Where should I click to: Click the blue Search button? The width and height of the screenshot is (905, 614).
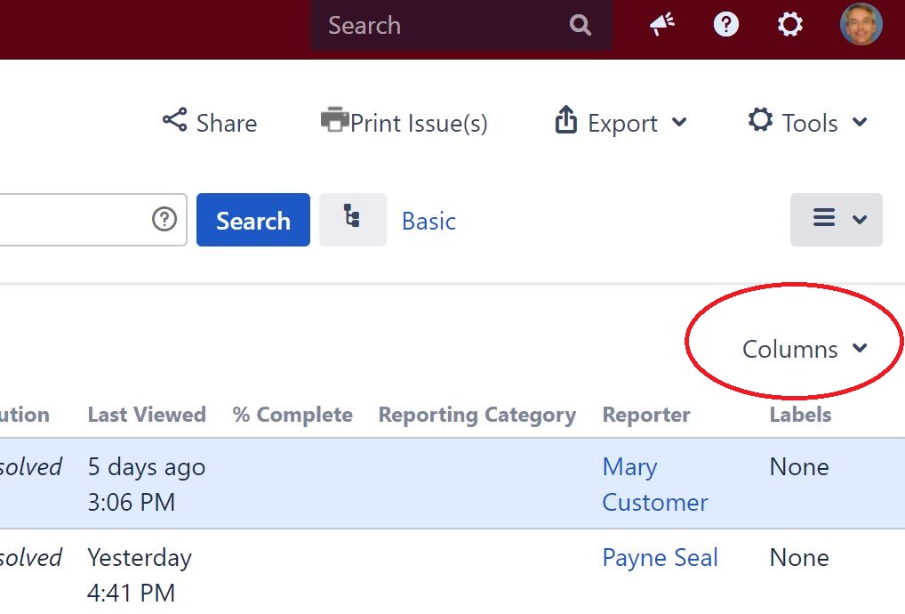click(252, 219)
